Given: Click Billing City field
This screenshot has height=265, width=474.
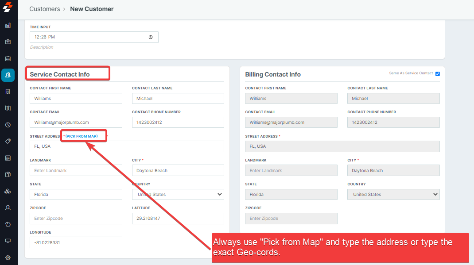Looking at the screenshot, I should point(393,170).
